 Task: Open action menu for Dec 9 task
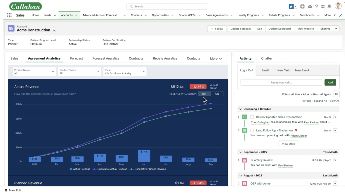point(335,117)
